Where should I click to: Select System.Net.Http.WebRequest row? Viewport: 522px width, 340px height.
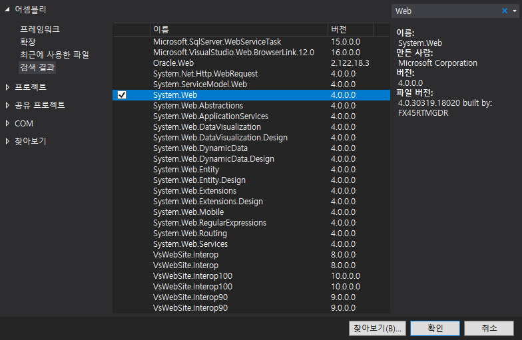tap(252, 74)
